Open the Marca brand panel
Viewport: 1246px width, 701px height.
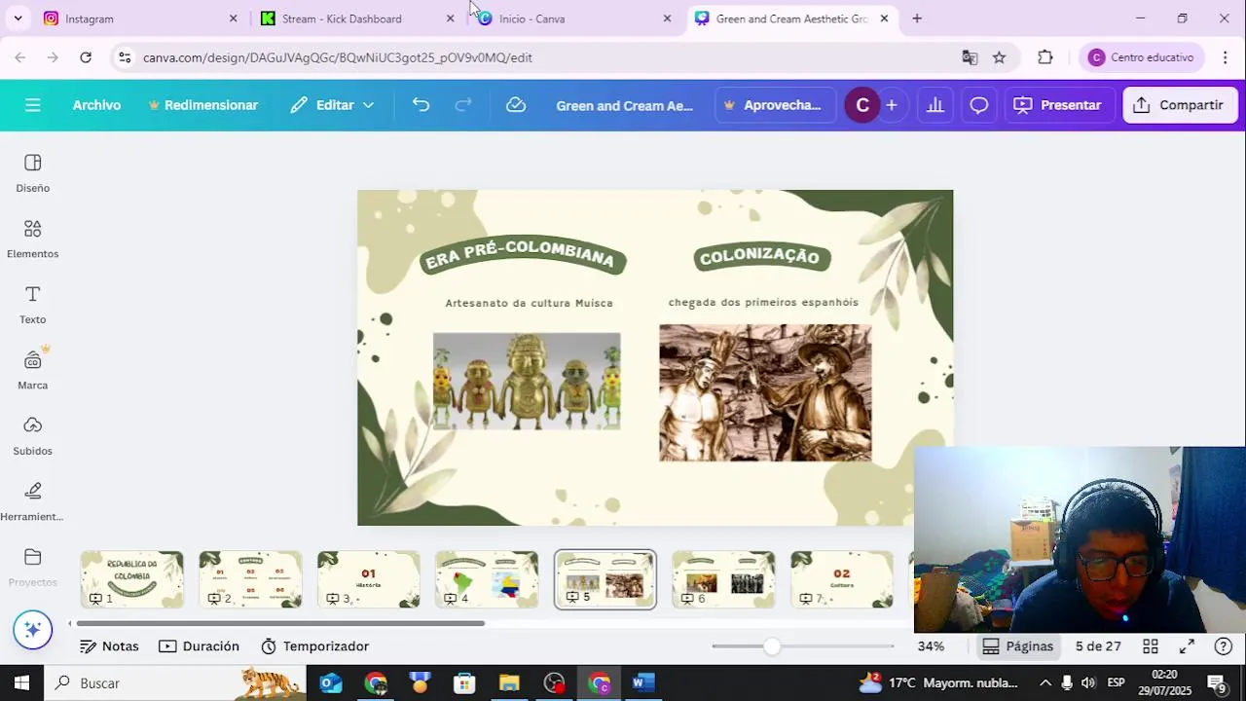32,370
